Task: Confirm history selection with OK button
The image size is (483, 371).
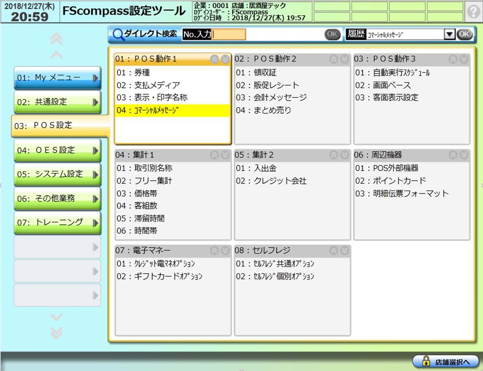Action: (x=464, y=34)
